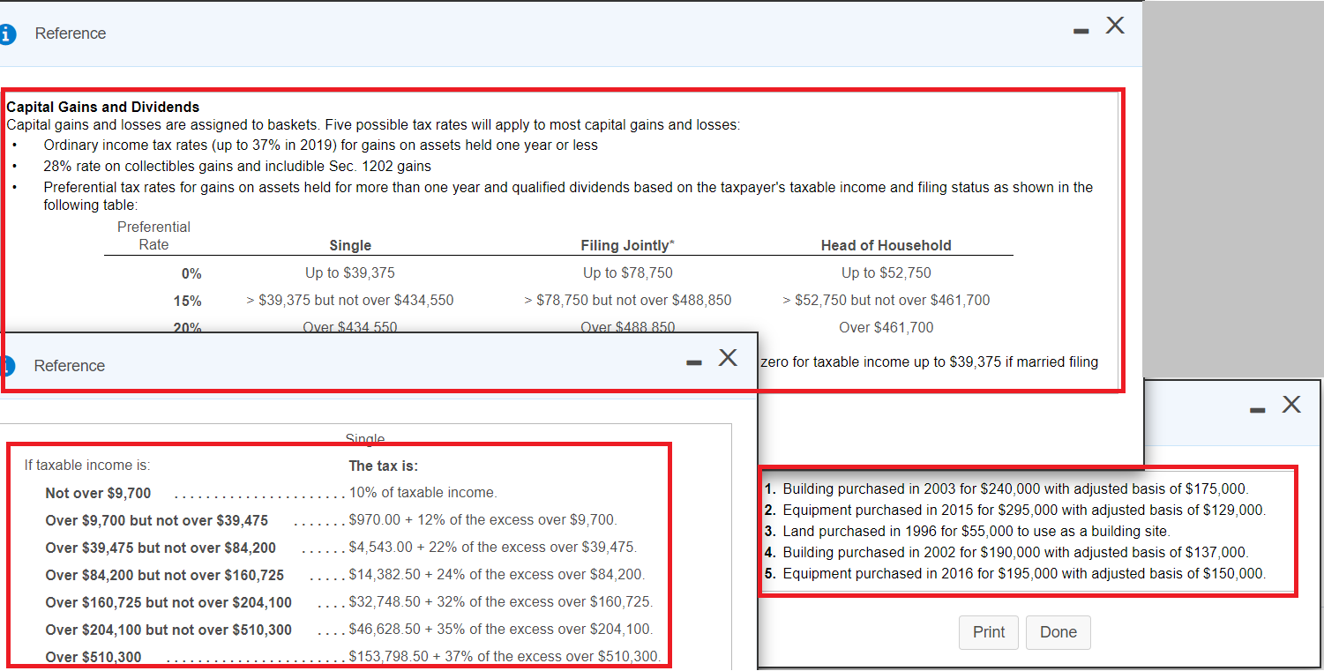Select 'Over $9,700 but not over $39,475'

tap(157, 520)
